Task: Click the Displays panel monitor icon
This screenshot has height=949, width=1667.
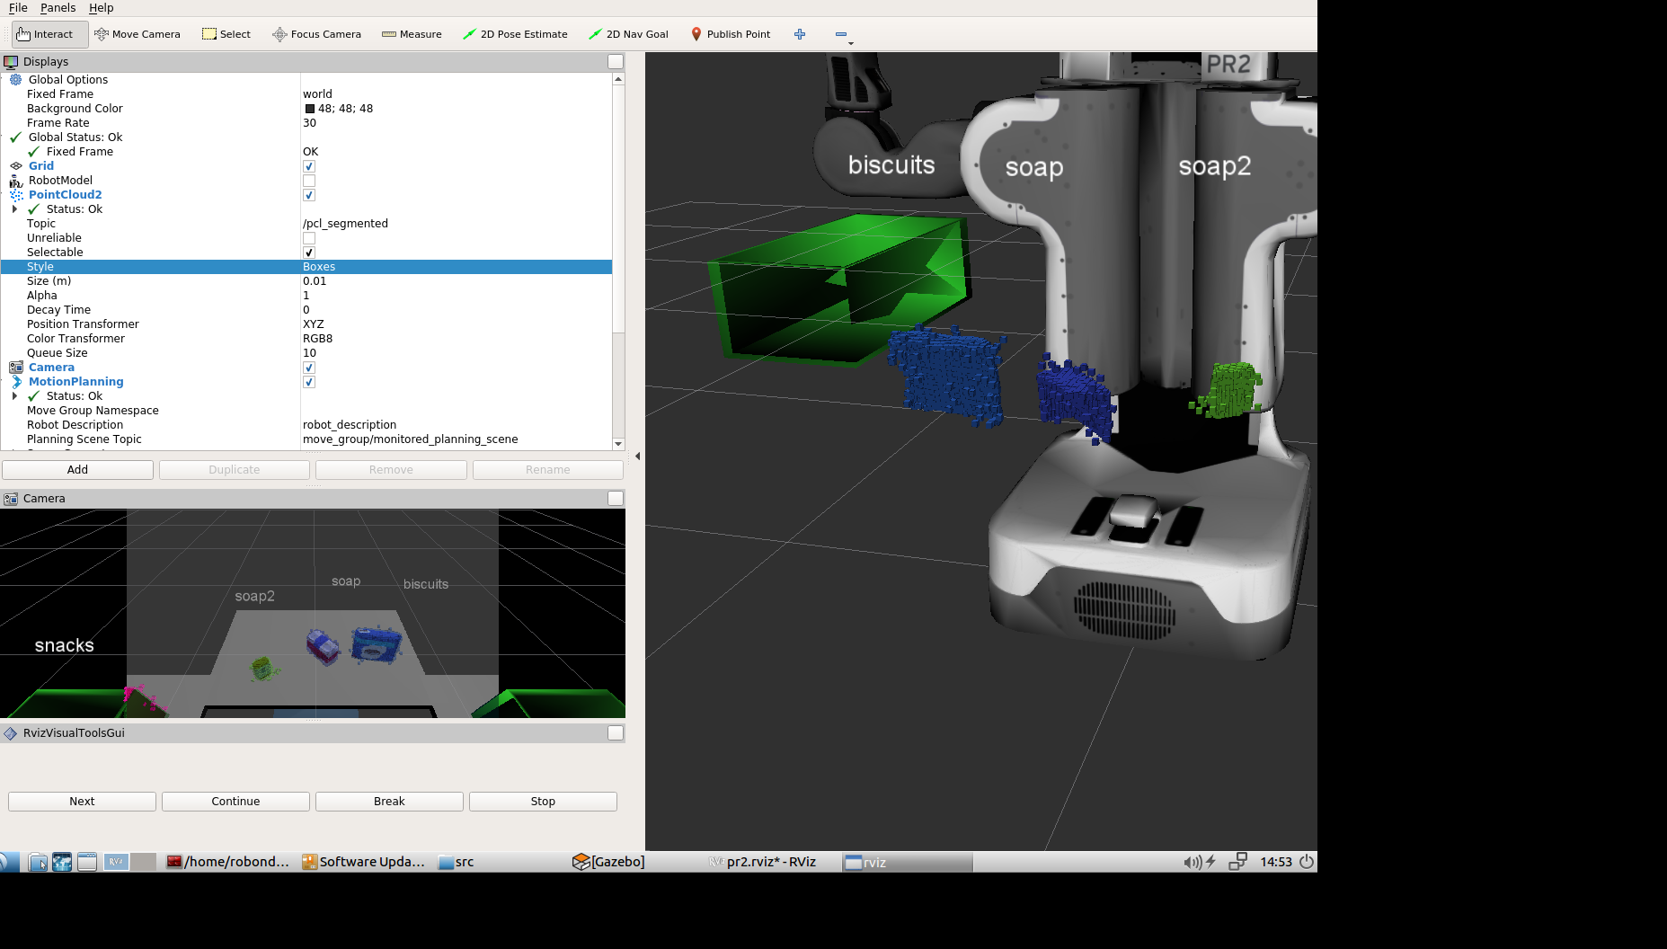Action: click(11, 62)
